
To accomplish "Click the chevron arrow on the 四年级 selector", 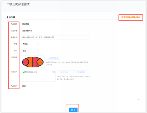I will (x=37, y=44).
